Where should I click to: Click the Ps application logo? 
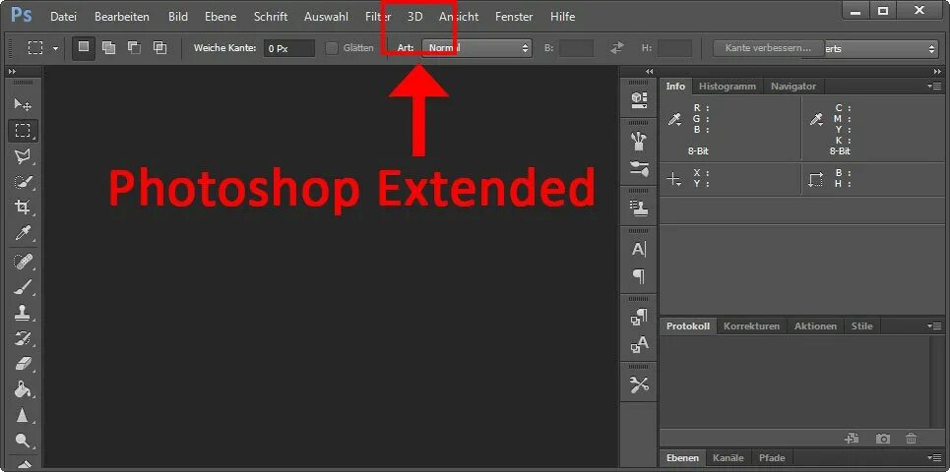coord(22,15)
